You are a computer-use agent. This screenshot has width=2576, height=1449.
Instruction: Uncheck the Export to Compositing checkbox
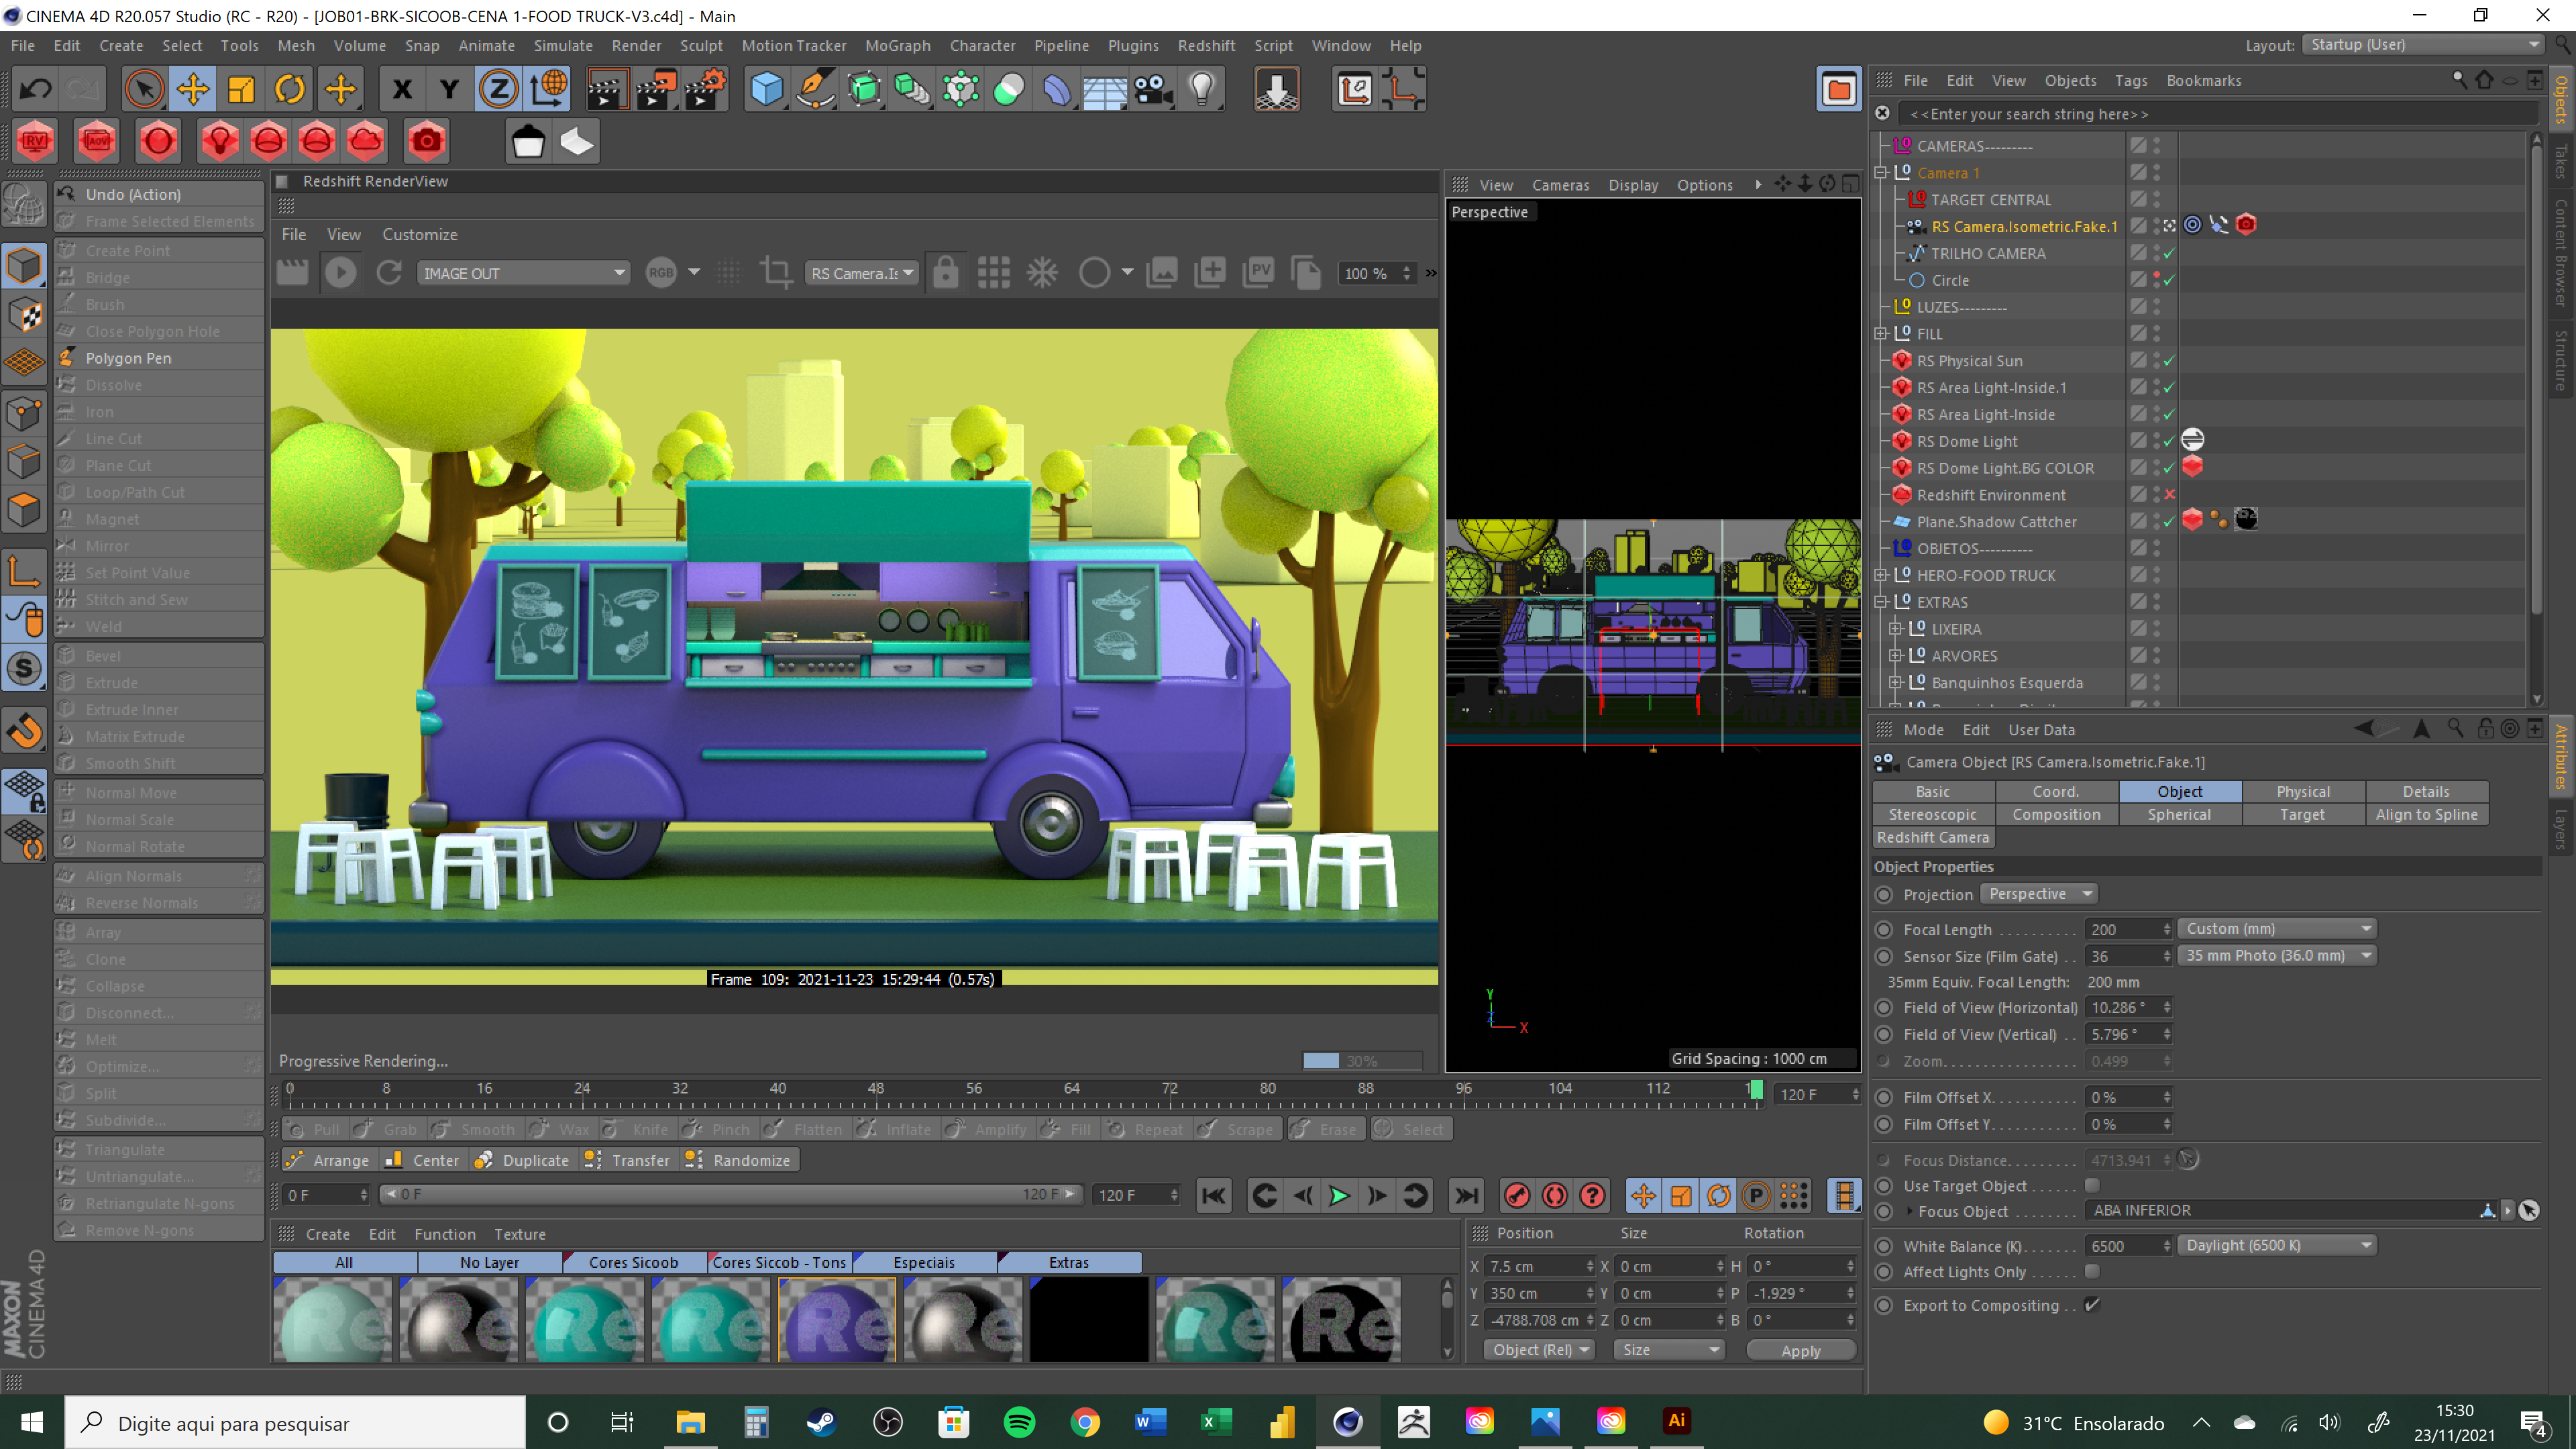[x=2092, y=1305]
